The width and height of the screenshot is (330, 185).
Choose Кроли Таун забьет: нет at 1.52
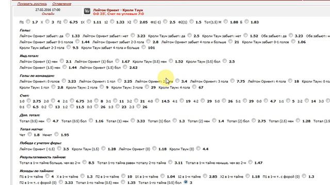coord(245,35)
